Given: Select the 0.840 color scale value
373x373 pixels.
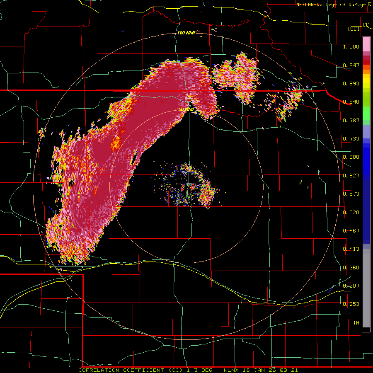Looking at the screenshot, I should point(351,102).
